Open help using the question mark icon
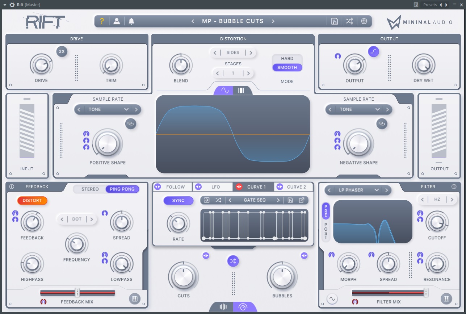 (102, 21)
